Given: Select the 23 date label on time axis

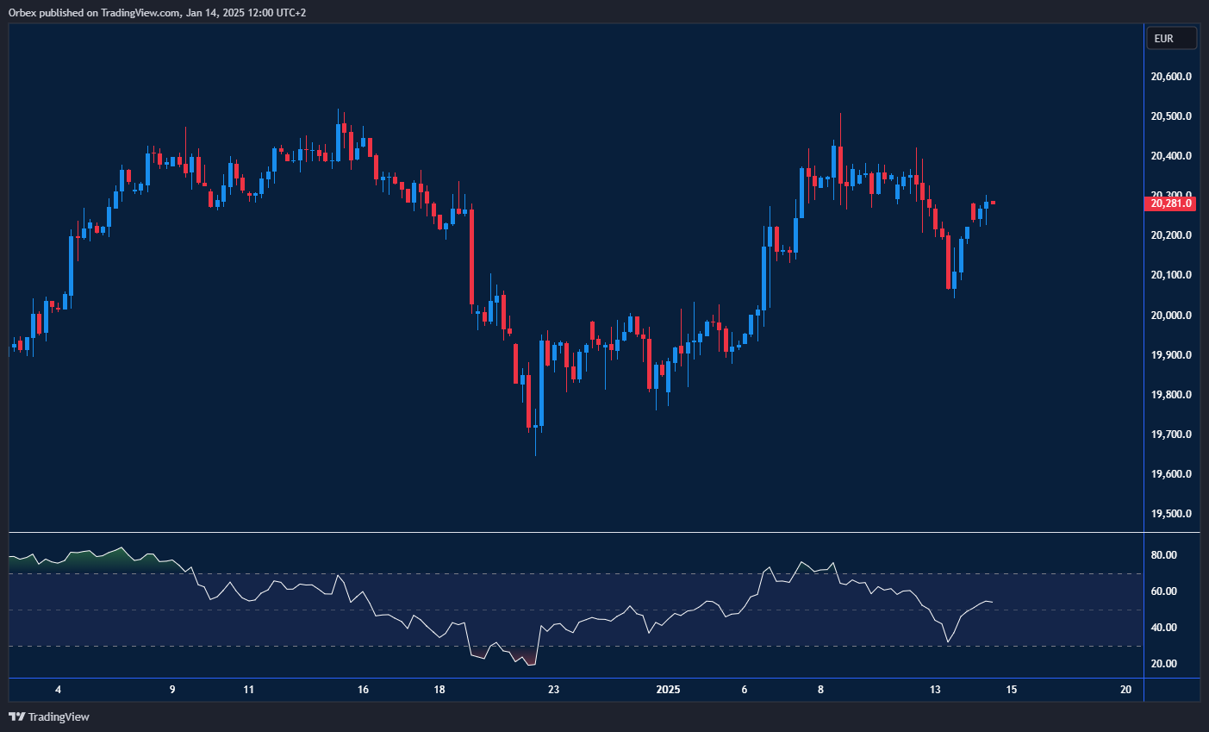Looking at the screenshot, I should pyautogui.click(x=553, y=690).
